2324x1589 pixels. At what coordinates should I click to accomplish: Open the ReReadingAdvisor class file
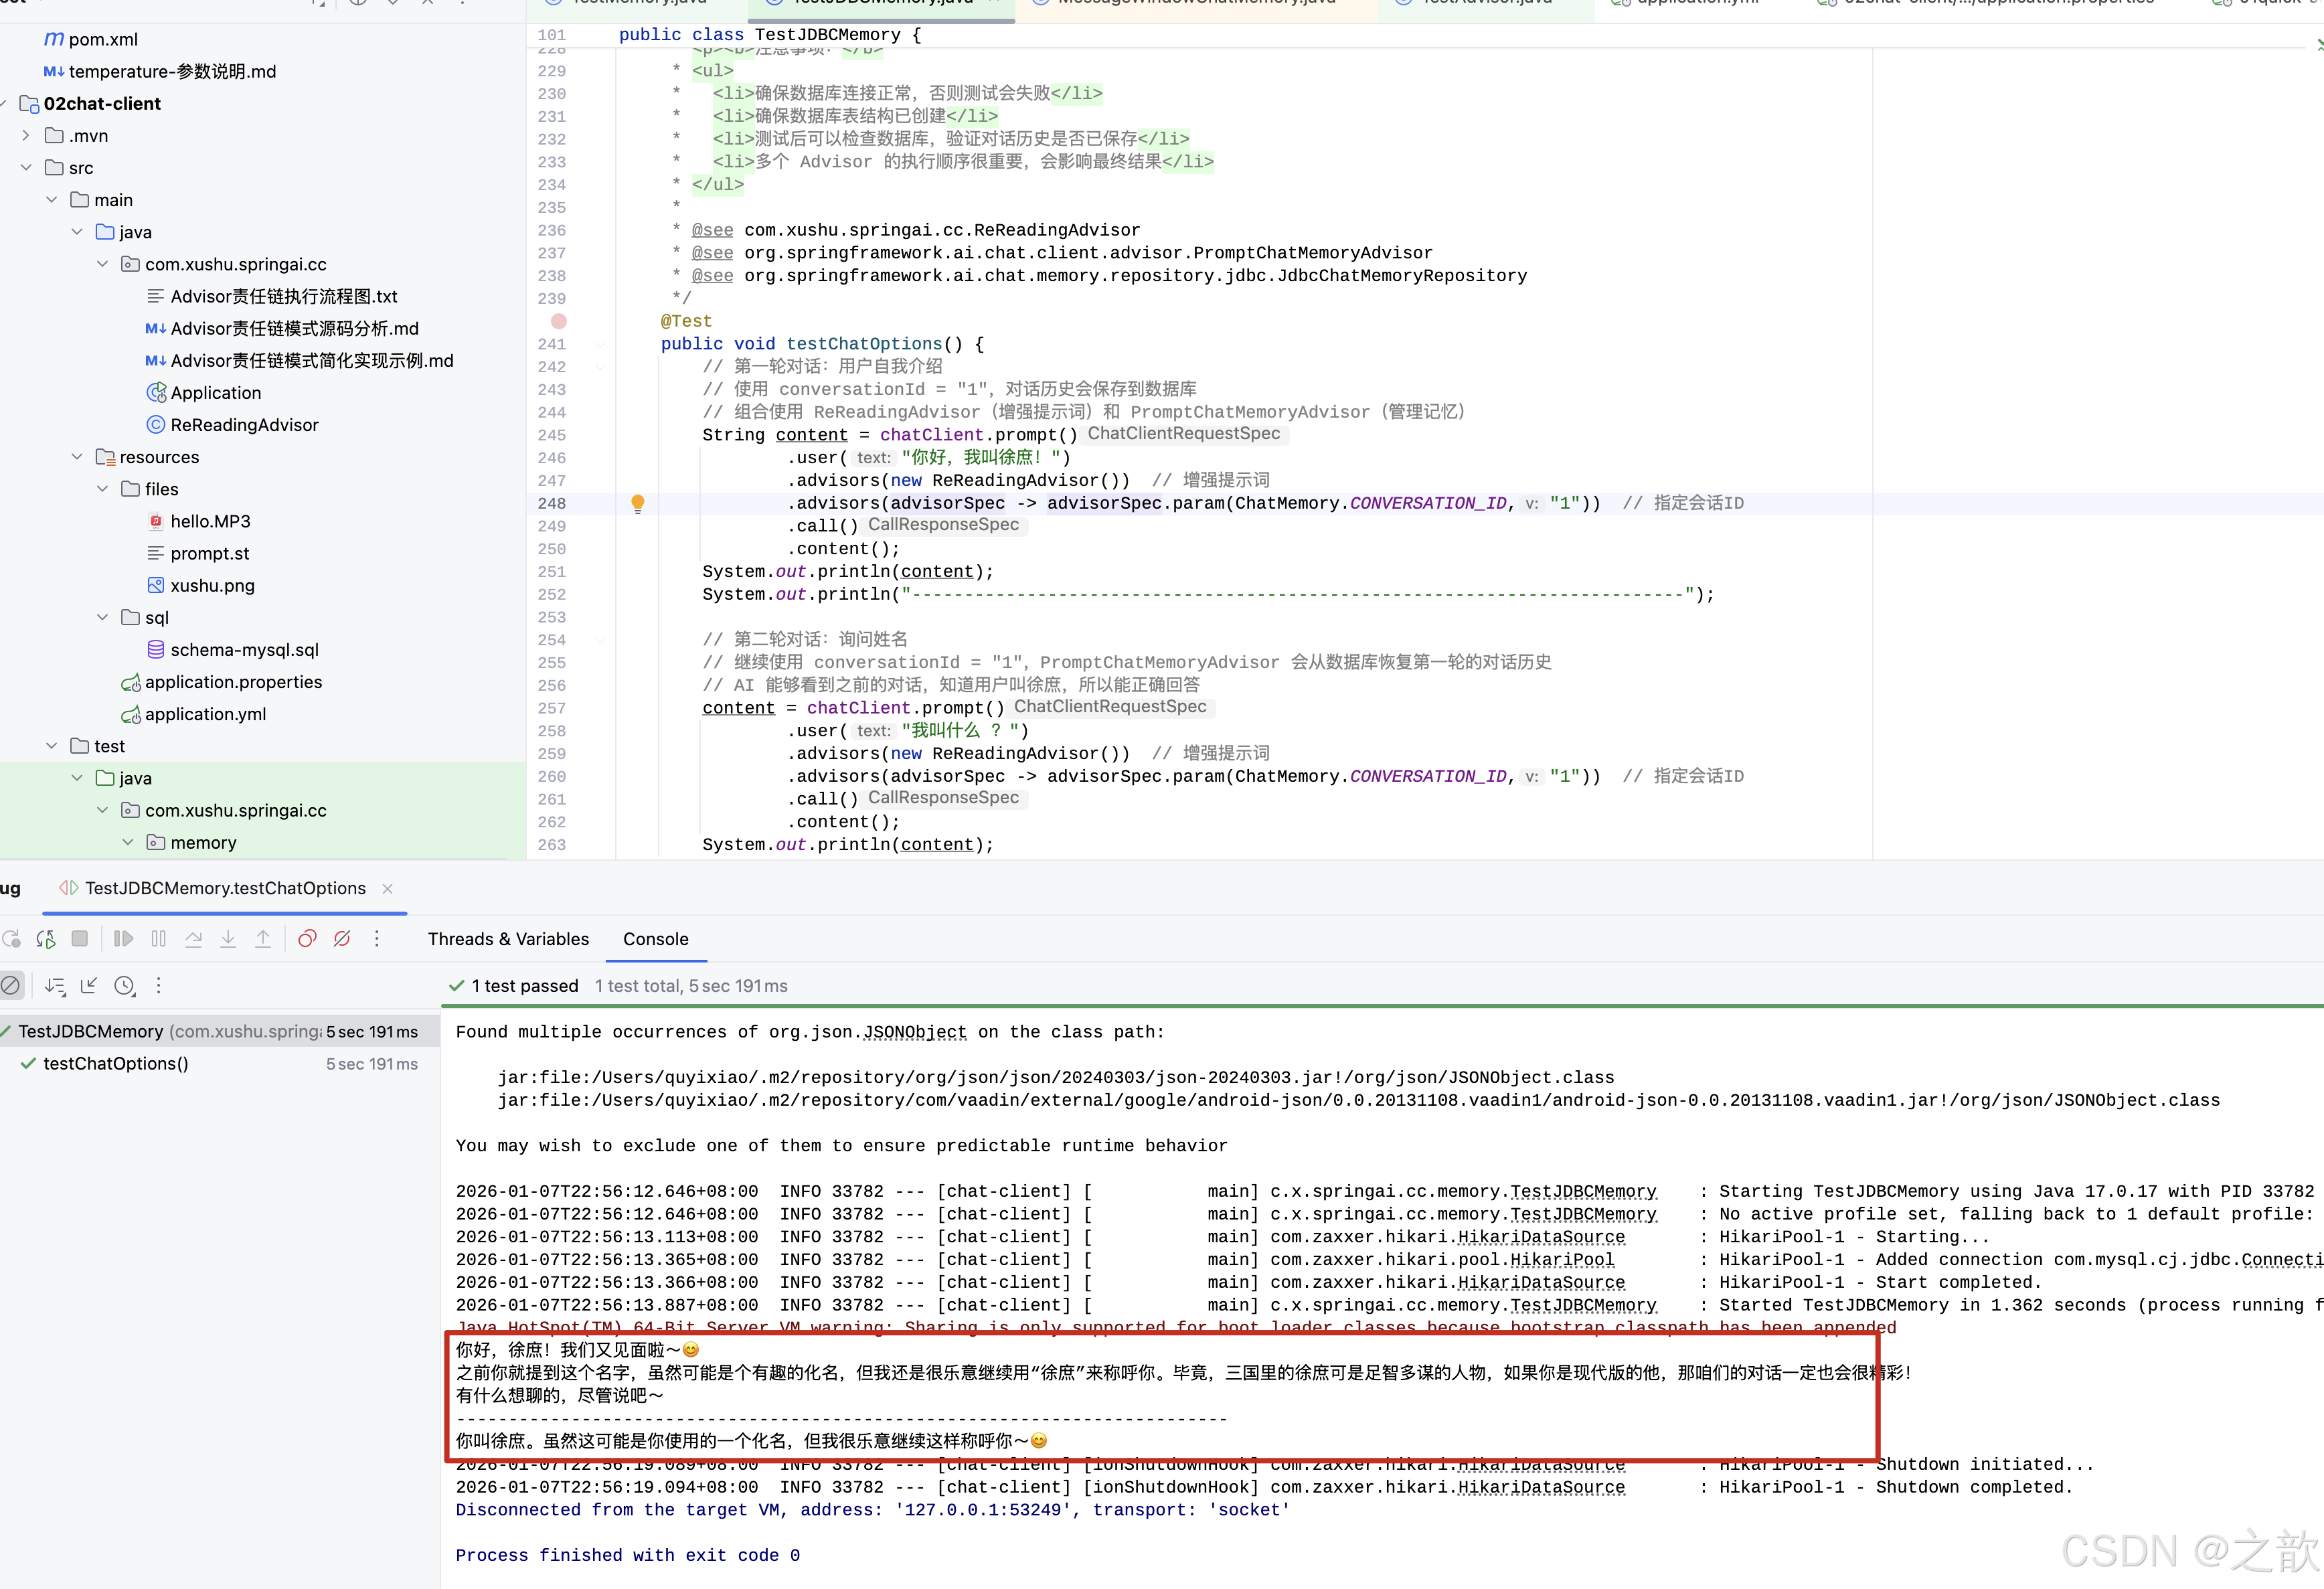(x=244, y=425)
